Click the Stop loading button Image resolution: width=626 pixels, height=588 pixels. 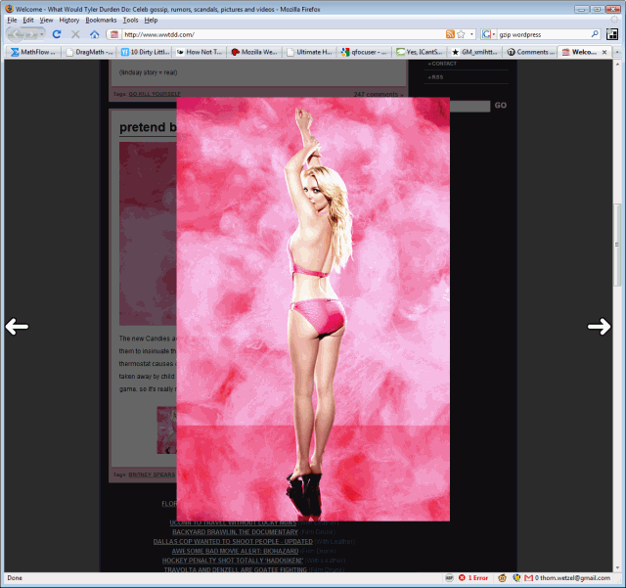(75, 34)
